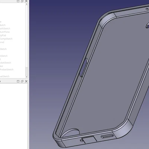Select the oval speaker slot on the bottom edge

tap(107, 136)
